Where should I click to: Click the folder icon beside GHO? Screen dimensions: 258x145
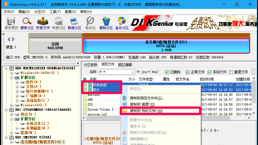pyautogui.click(x=85, y=100)
